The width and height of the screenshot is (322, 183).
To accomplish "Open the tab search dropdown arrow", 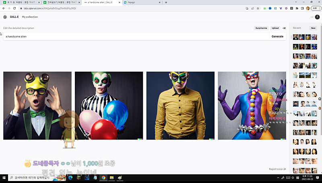I will pyautogui.click(x=296, y=2).
